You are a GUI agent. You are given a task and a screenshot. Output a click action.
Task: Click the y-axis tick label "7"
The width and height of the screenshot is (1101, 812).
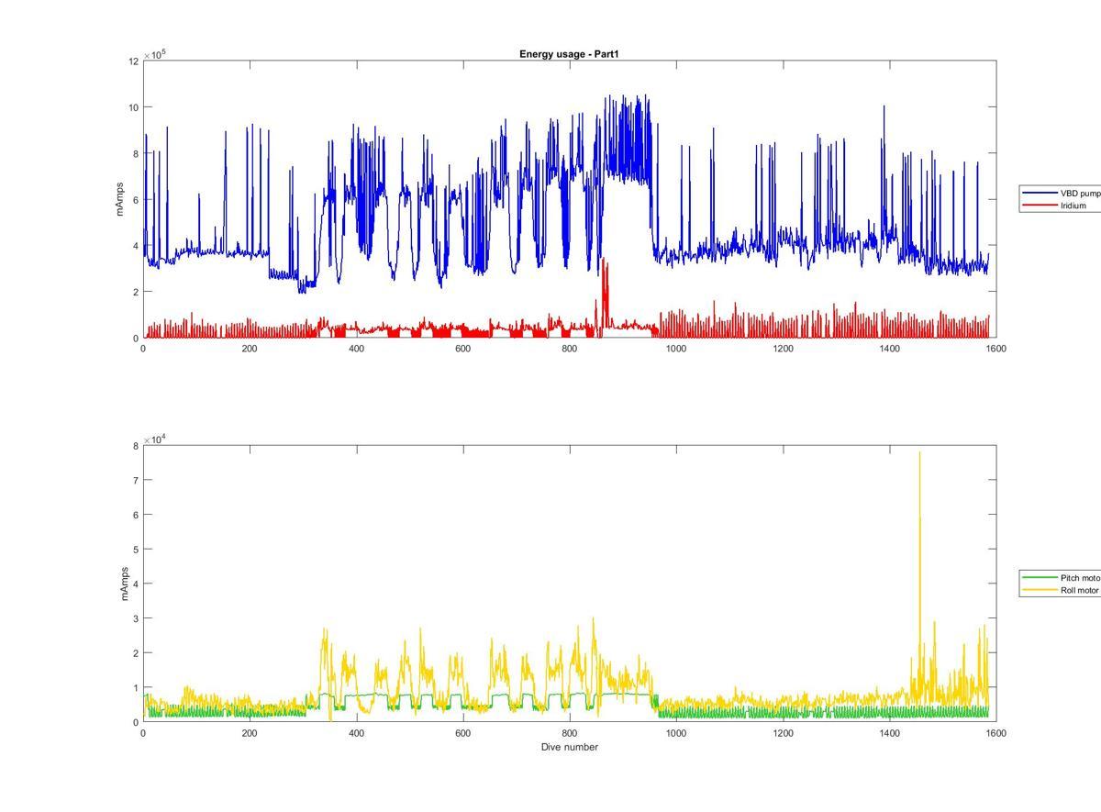[x=136, y=481]
